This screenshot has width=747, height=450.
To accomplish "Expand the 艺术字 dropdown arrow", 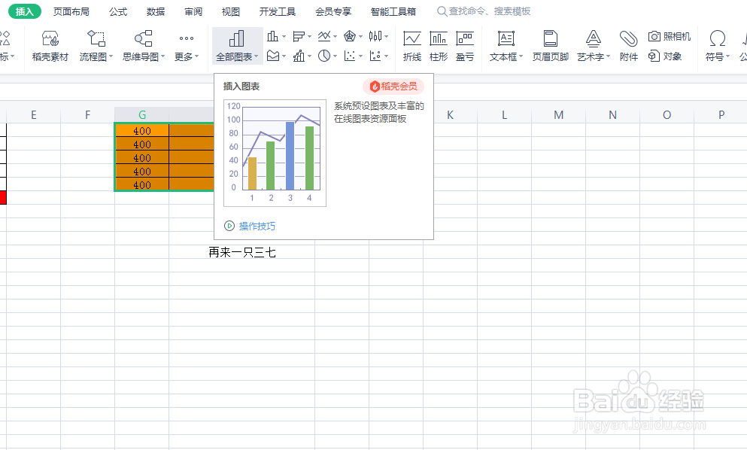I will click(x=608, y=56).
